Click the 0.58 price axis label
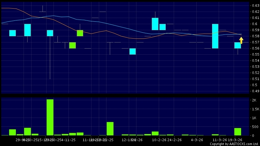 click(x=255, y=36)
